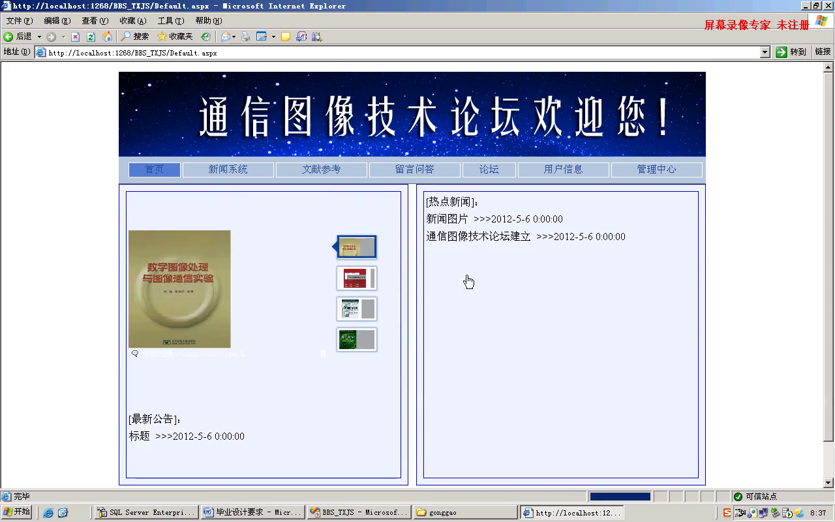Click the IE Back (后退) button
The width and height of the screenshot is (835, 522).
tap(18, 37)
